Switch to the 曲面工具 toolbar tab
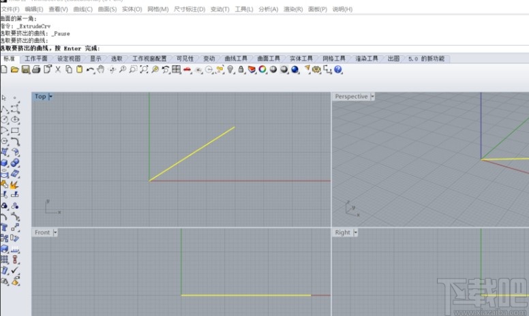Viewport: 529px width, 316px height. (x=269, y=59)
